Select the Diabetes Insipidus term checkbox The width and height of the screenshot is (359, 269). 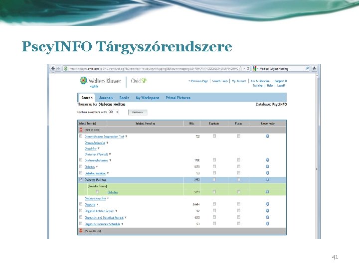pyautogui.click(x=81, y=173)
